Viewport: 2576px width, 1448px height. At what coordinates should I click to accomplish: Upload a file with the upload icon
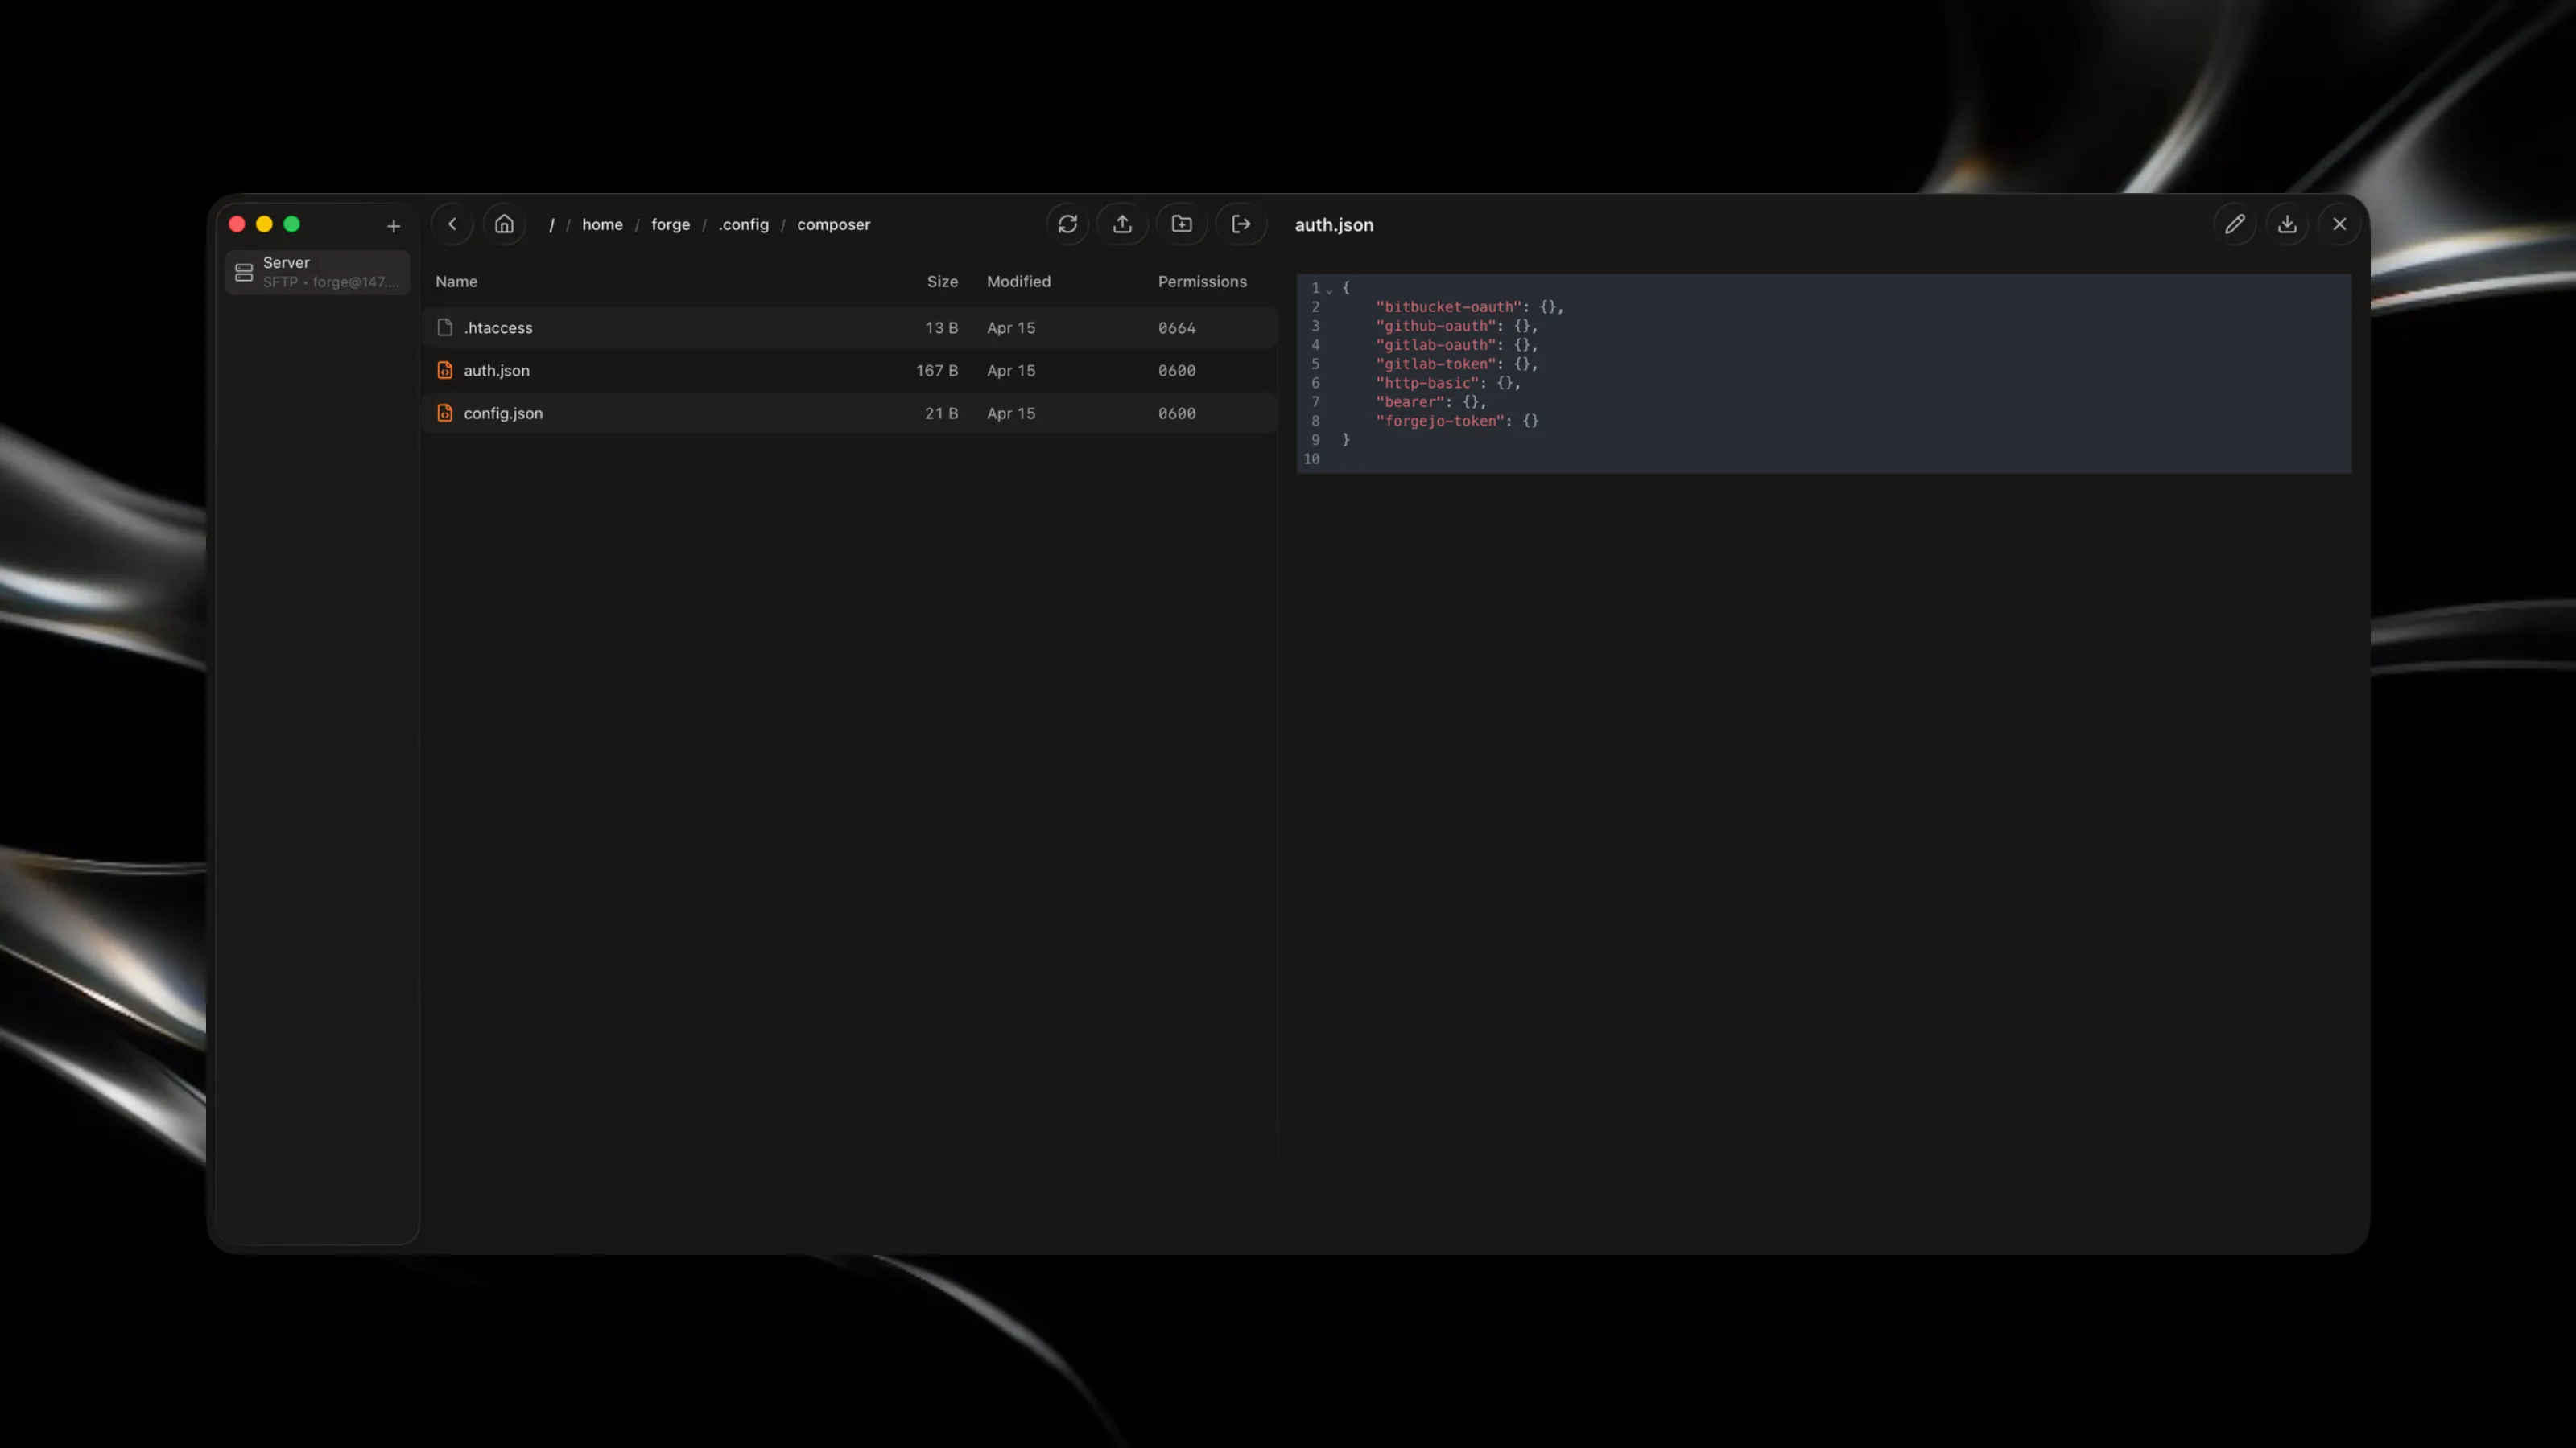1123,224
